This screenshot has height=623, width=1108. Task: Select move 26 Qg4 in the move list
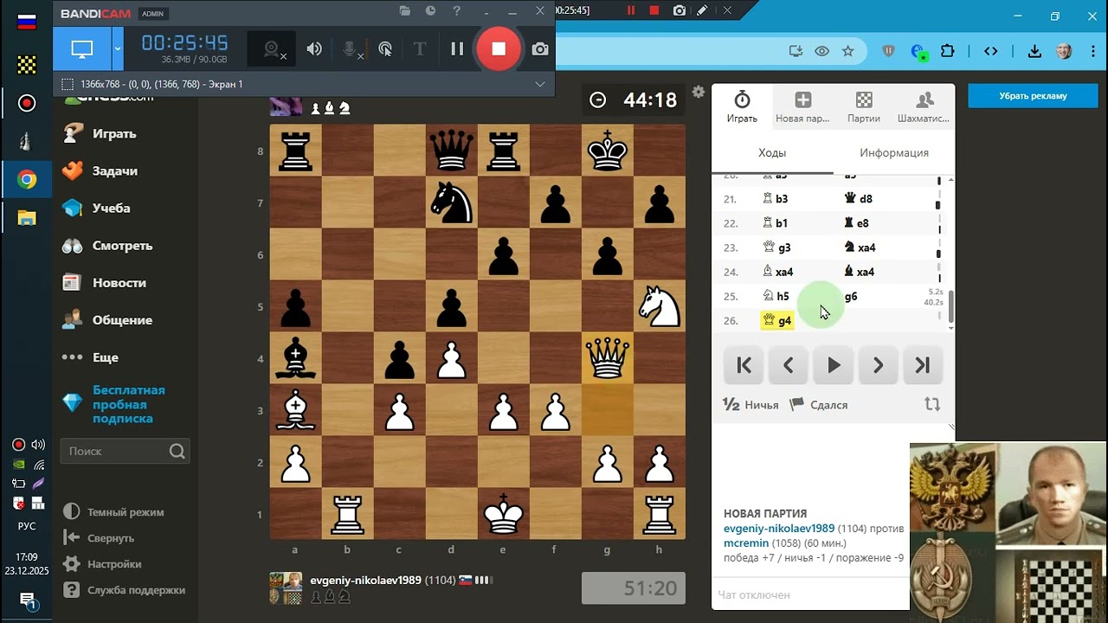pyautogui.click(x=777, y=320)
